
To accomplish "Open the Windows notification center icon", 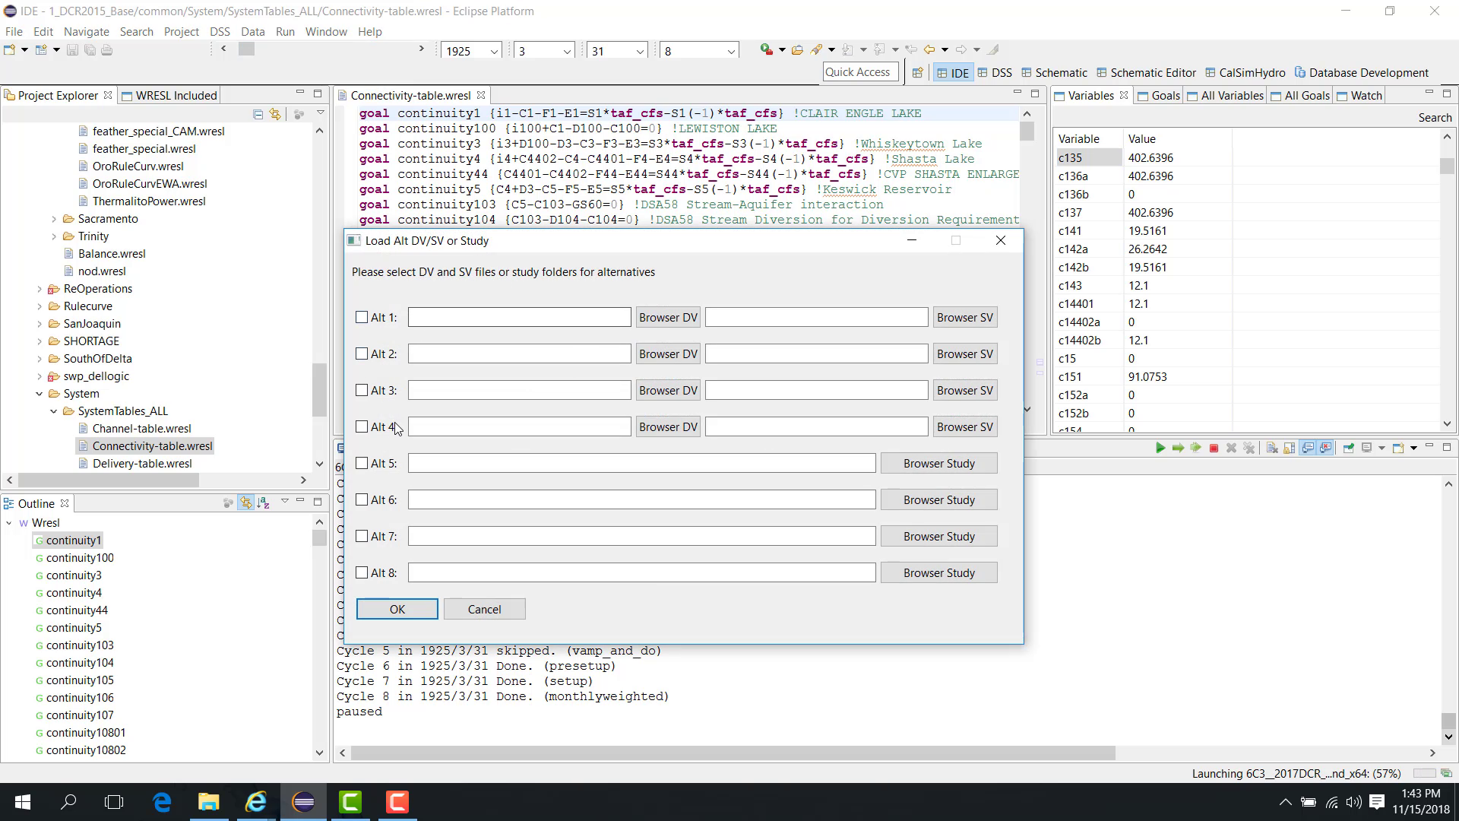I will point(1377,802).
